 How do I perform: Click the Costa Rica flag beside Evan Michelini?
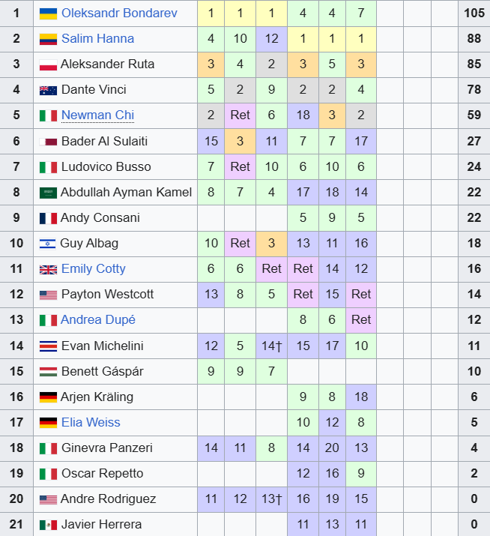[x=48, y=346]
